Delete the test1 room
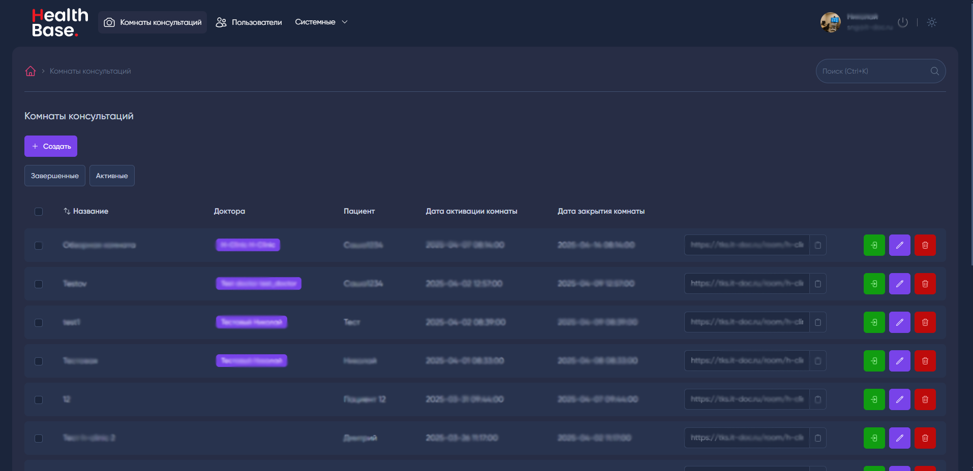 coord(925,322)
